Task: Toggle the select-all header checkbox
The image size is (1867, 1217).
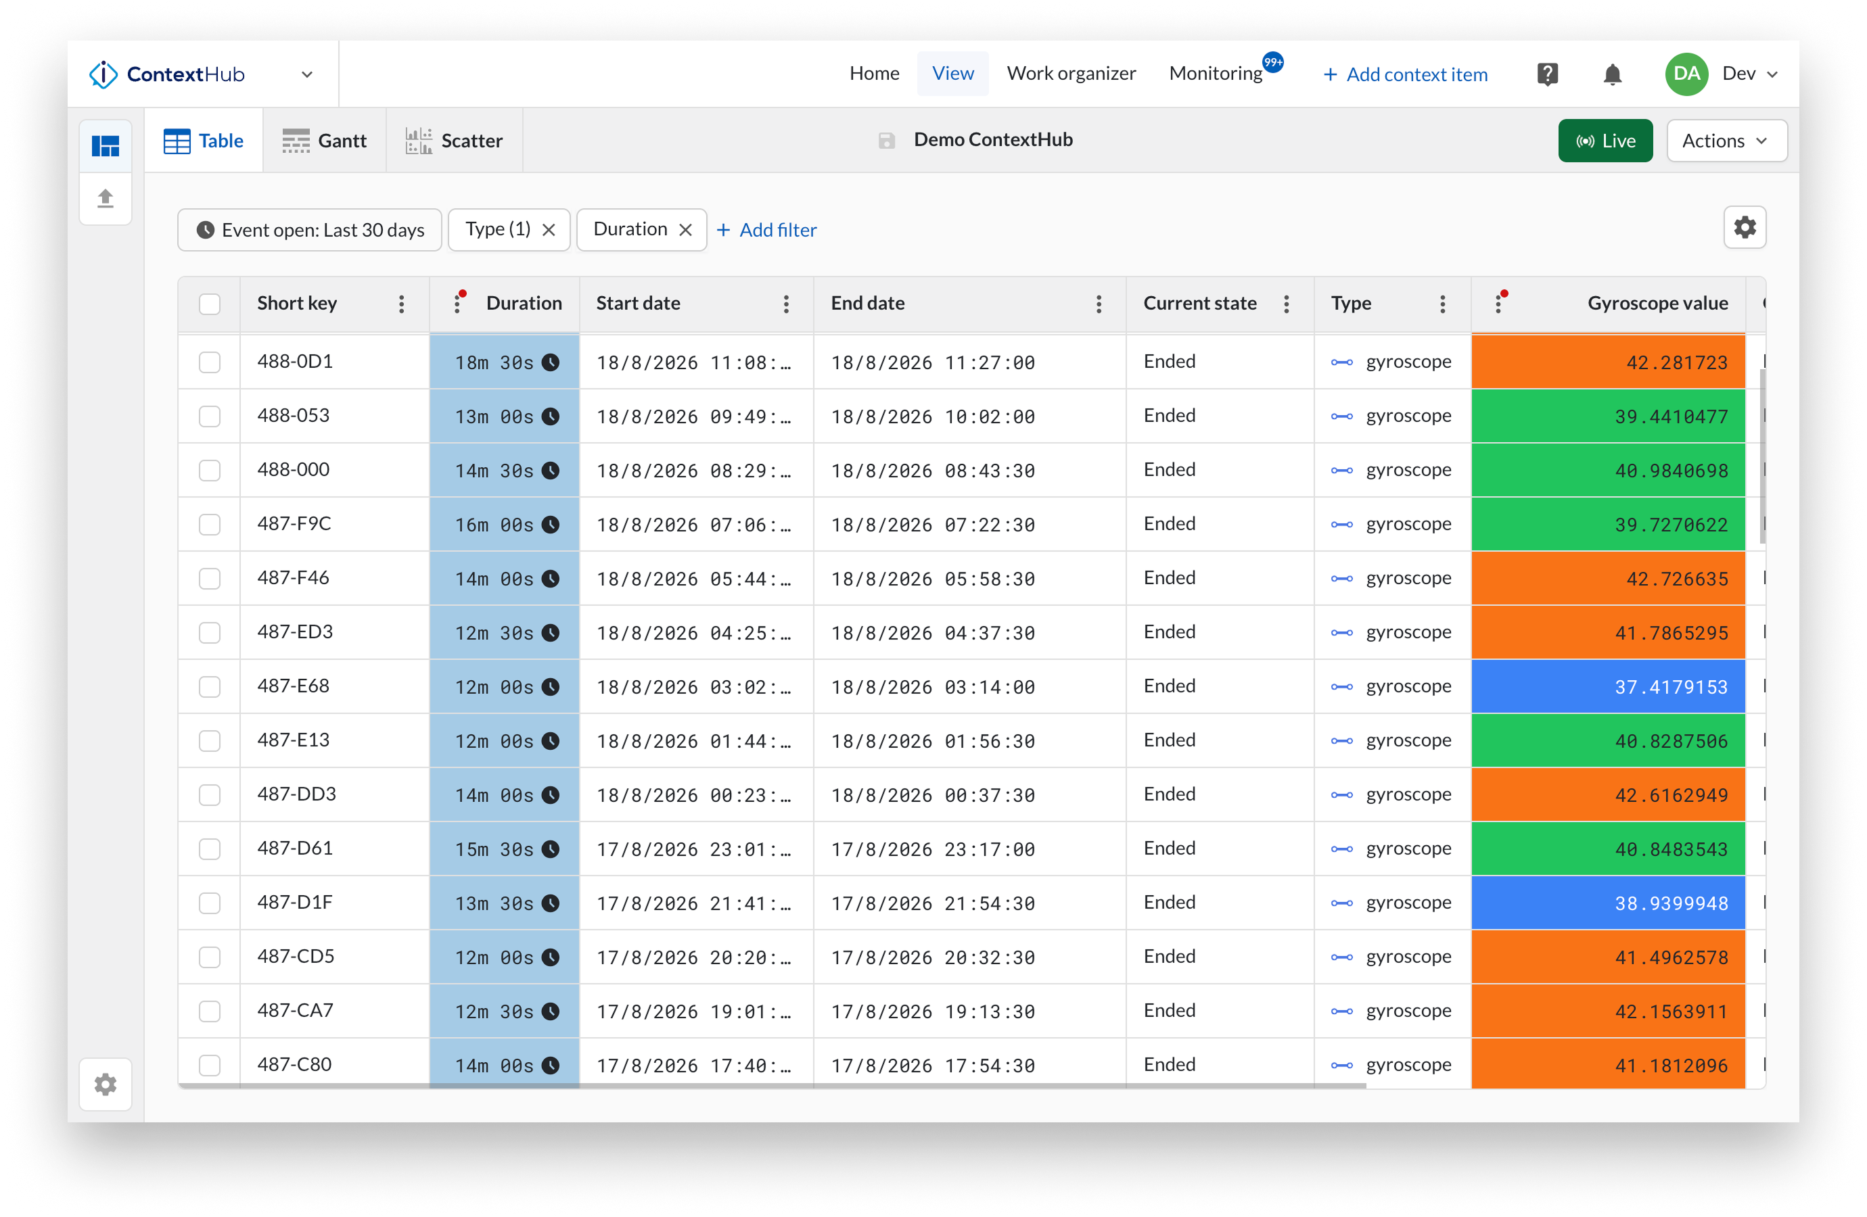Action: click(210, 304)
